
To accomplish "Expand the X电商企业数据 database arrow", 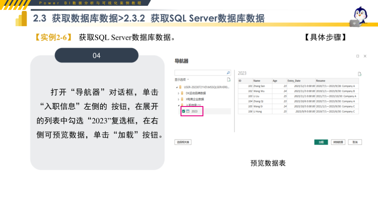I will pos(179,99).
